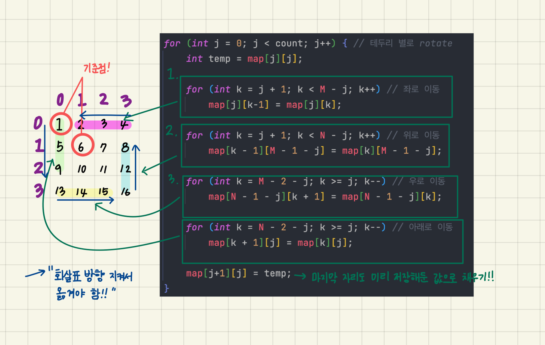Click the code line 'map[j][k-1] = map[j][k];'

(x=275, y=105)
